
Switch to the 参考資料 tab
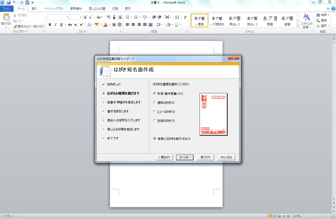coord(76,9)
